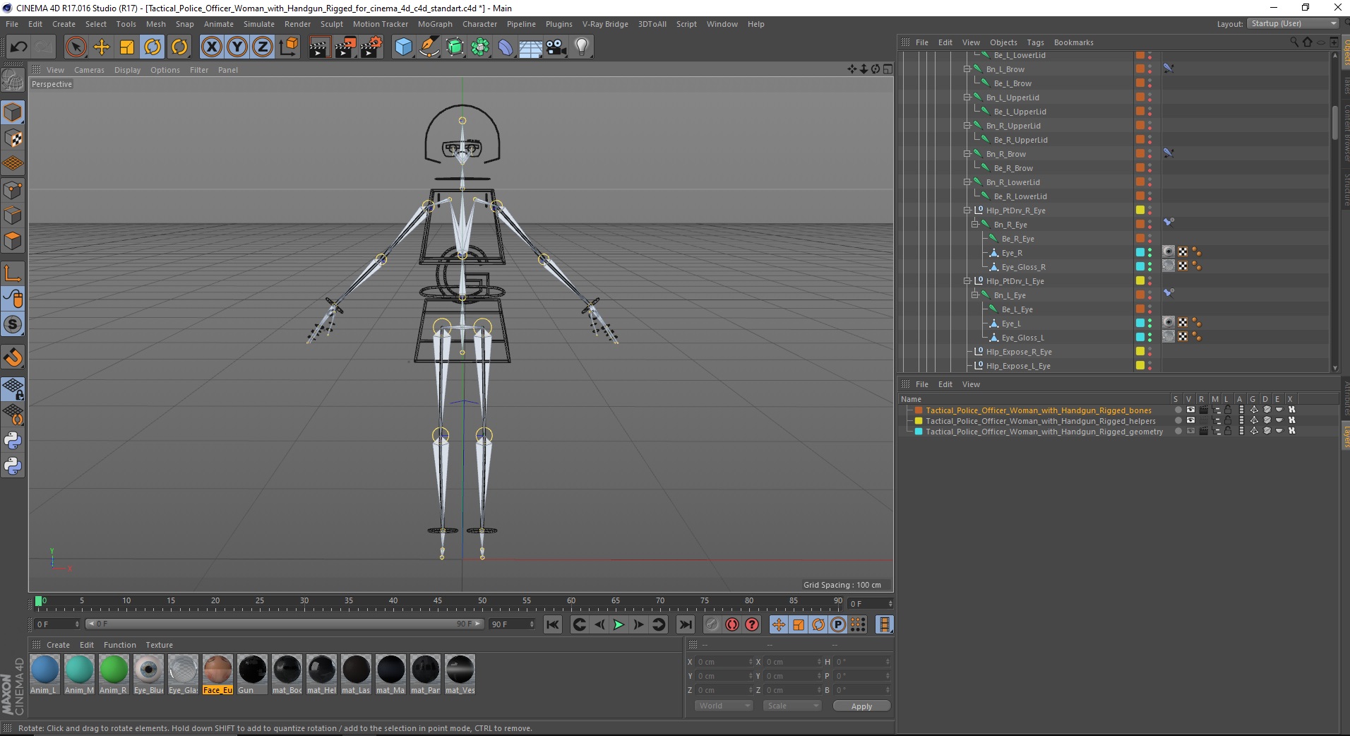
Task: Click the Undo arrow icon
Action: tap(19, 47)
